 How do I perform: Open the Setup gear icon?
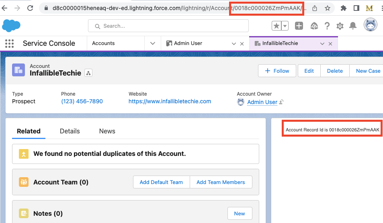pyautogui.click(x=340, y=26)
